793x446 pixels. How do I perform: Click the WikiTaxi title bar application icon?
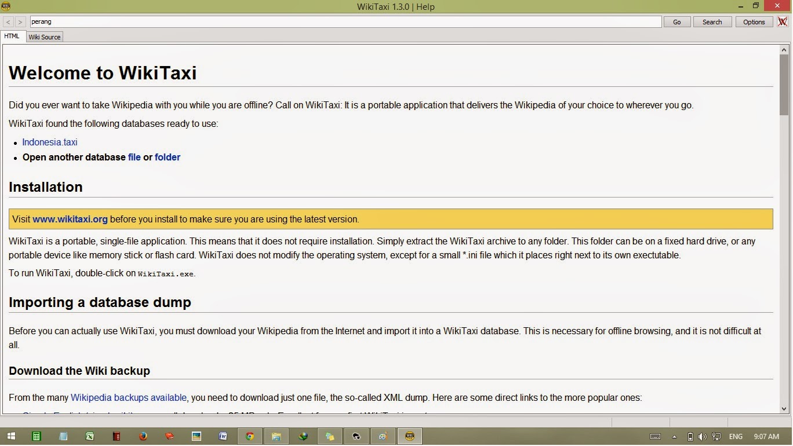point(6,6)
